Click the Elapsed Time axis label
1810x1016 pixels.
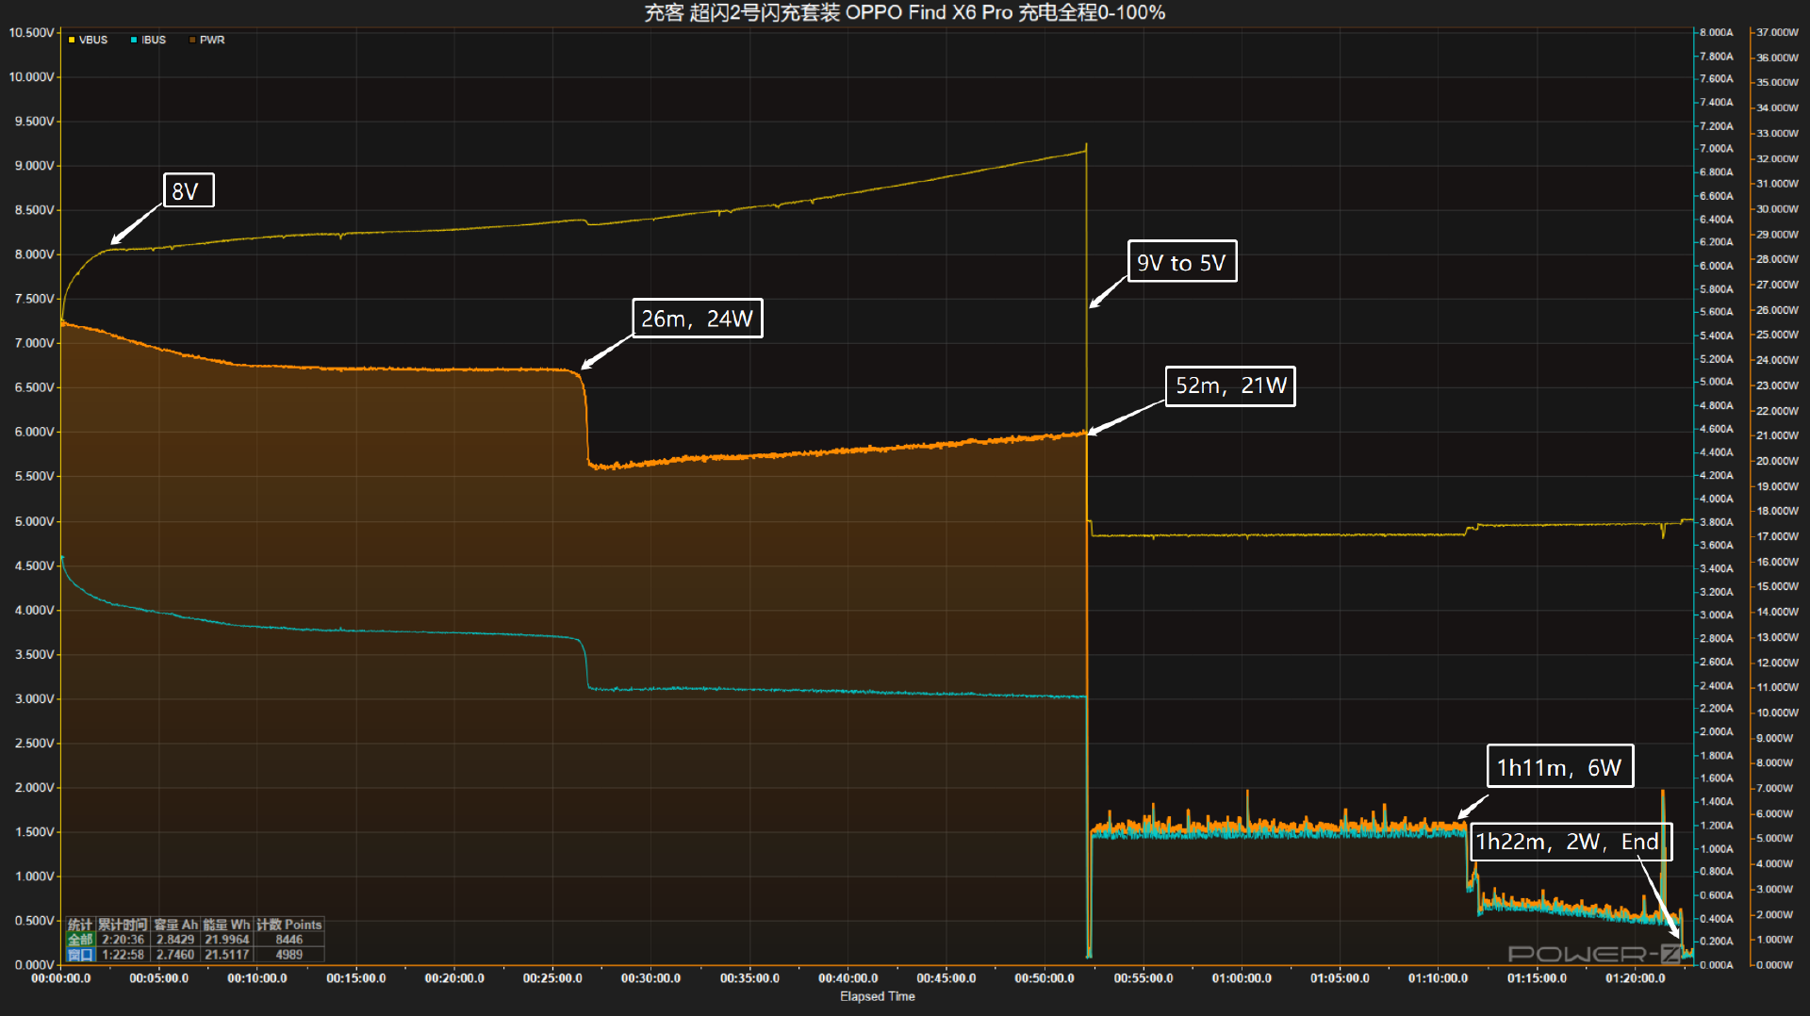pos(877,996)
